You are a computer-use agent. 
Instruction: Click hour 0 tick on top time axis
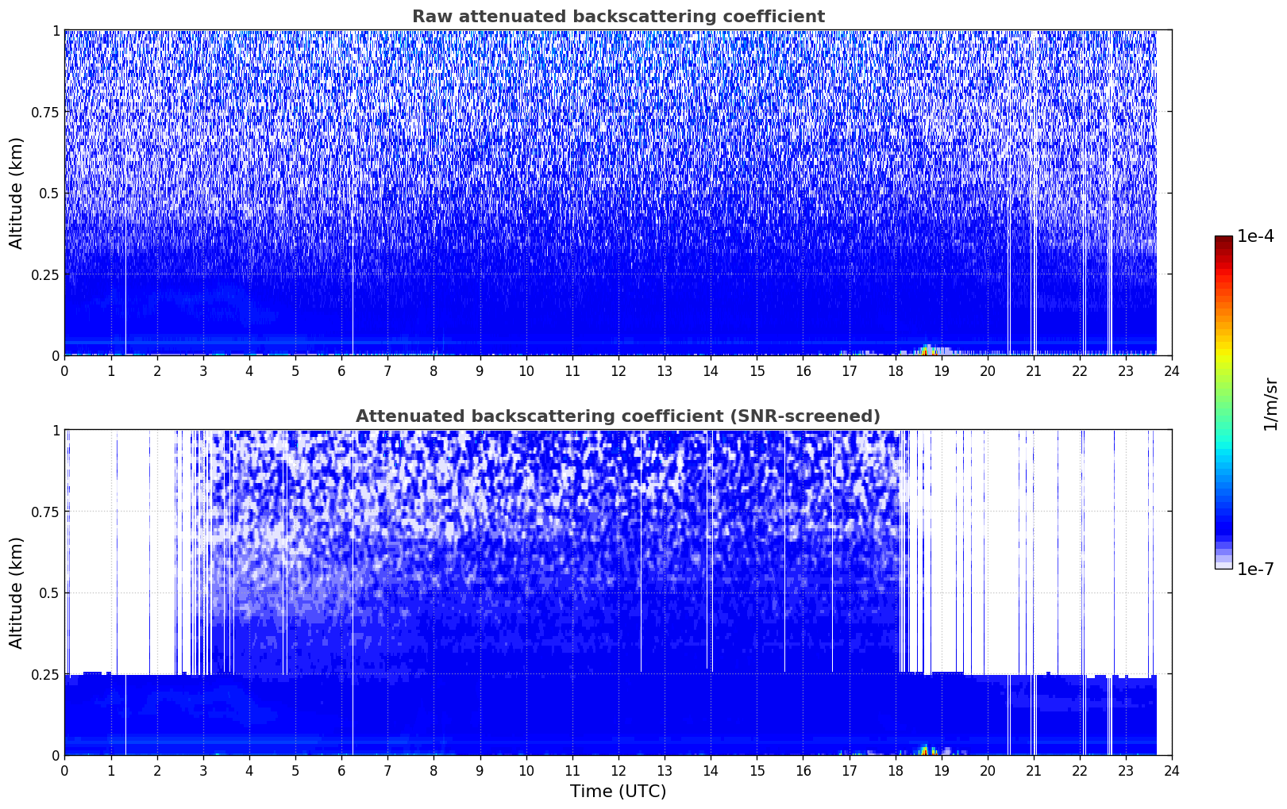point(64,371)
